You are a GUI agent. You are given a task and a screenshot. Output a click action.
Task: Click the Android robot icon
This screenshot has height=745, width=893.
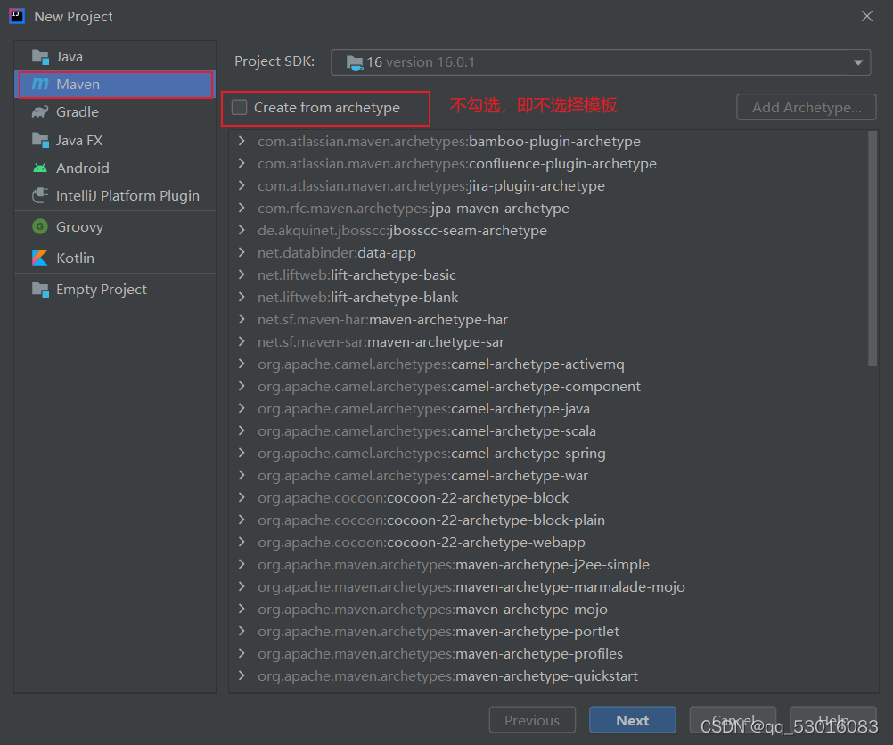(40, 168)
